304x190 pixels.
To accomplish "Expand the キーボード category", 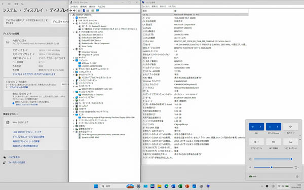I will point(73,58).
